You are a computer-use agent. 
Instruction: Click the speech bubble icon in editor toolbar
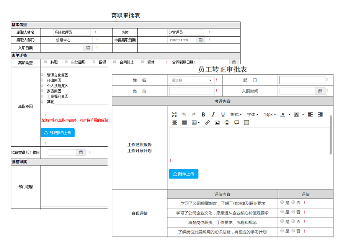(237, 123)
